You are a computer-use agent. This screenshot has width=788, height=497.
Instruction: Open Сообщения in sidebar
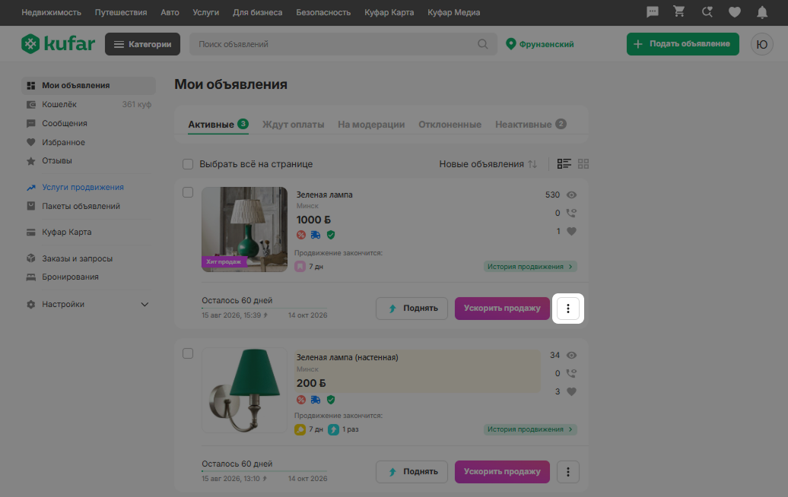coord(65,124)
